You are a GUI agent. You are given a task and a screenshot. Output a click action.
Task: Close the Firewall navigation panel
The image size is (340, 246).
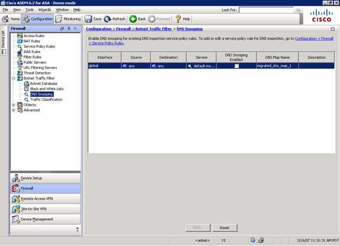point(75,28)
